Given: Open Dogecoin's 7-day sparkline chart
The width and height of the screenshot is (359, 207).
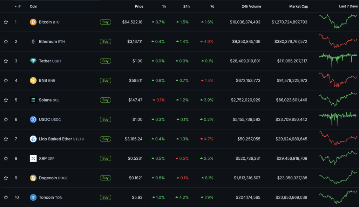Looking at the screenshot, I should (x=338, y=177).
